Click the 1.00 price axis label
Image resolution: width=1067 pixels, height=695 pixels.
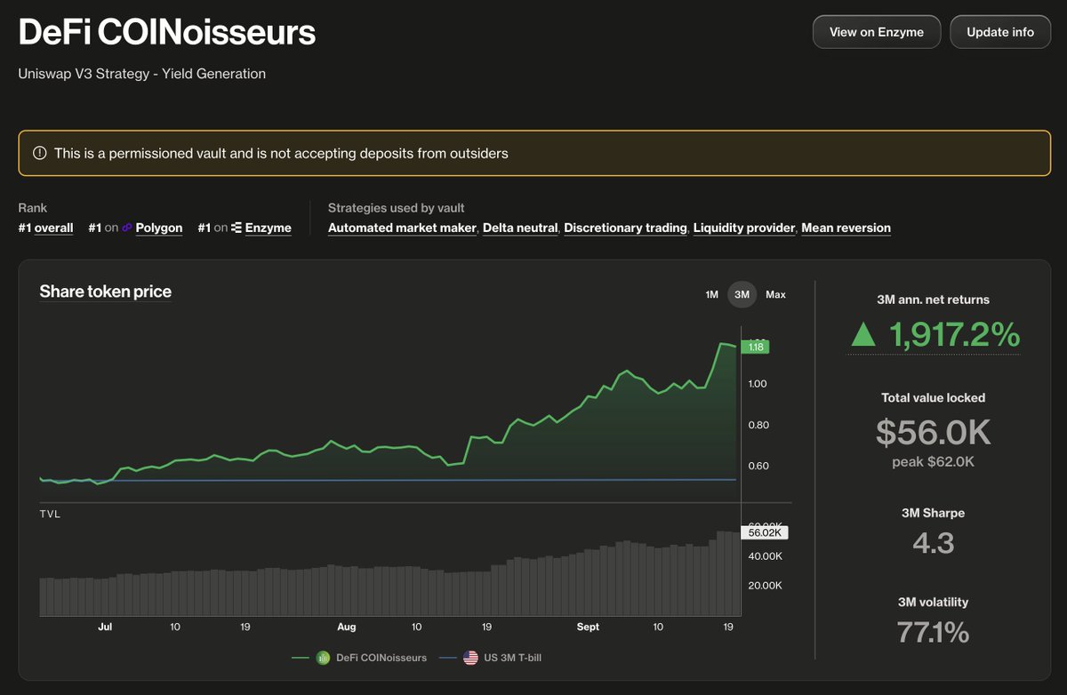pyautogui.click(x=758, y=384)
